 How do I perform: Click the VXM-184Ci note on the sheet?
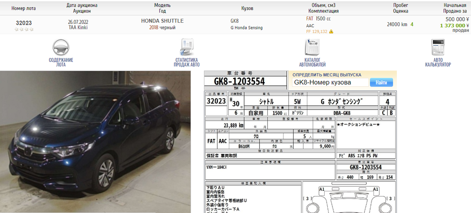216,167
